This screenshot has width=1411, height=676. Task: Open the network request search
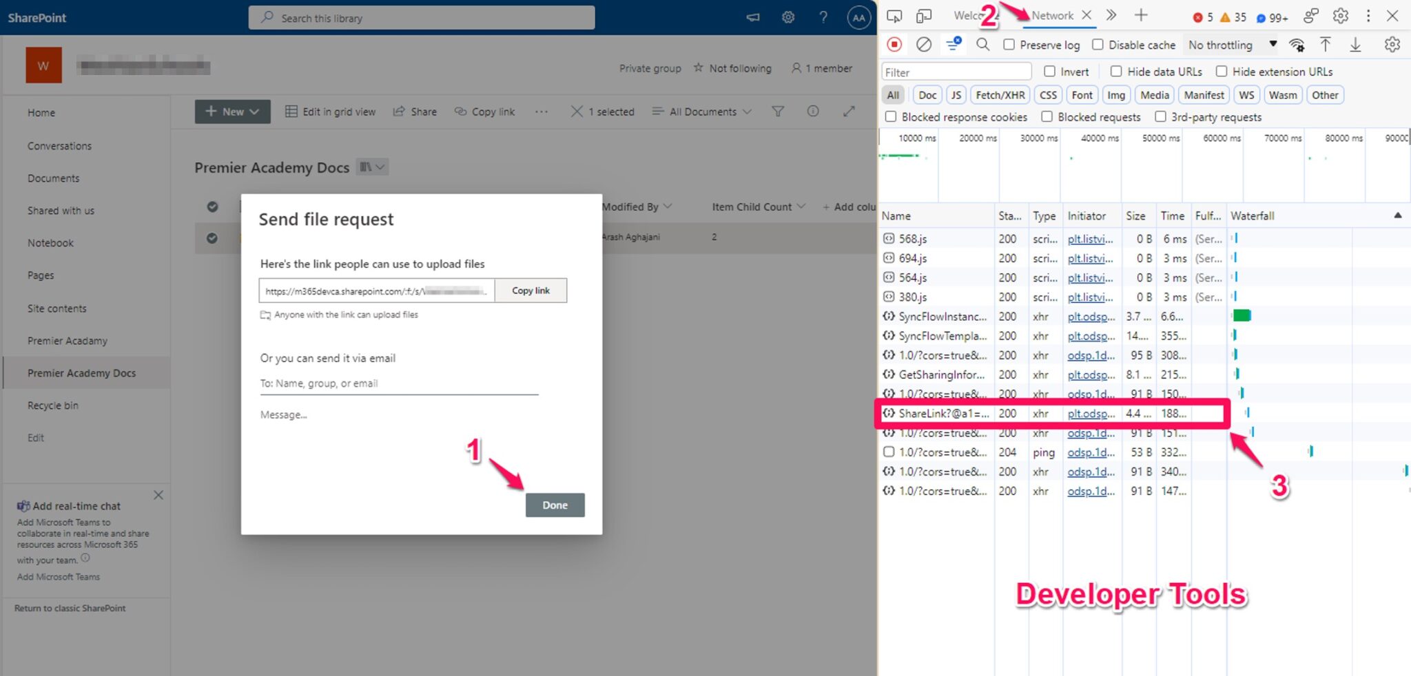pyautogui.click(x=983, y=44)
